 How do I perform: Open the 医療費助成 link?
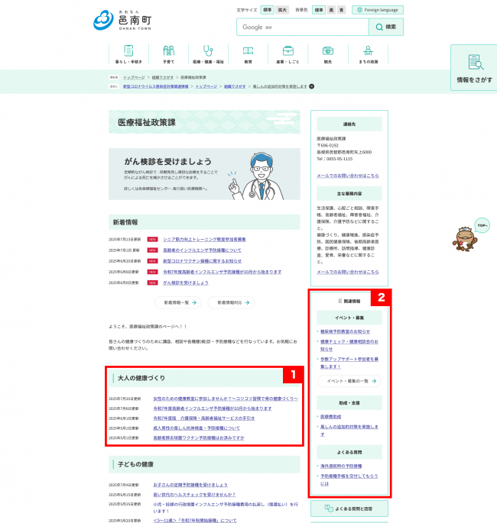[332, 417]
